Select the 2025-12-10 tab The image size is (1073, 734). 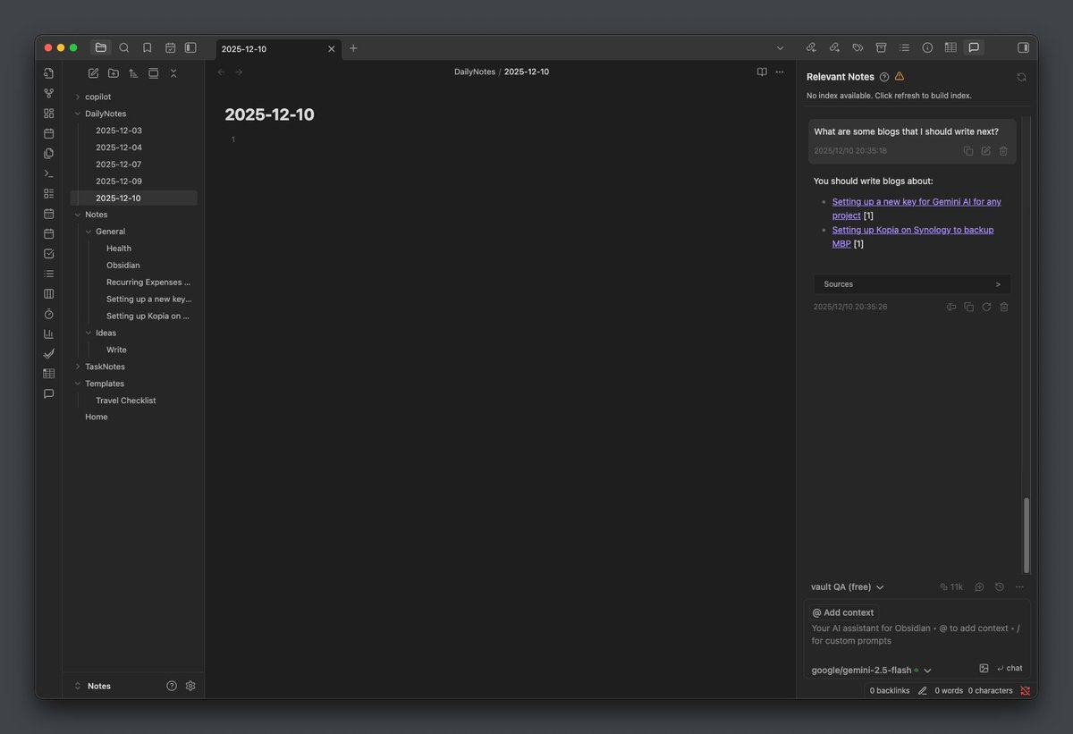(x=277, y=48)
